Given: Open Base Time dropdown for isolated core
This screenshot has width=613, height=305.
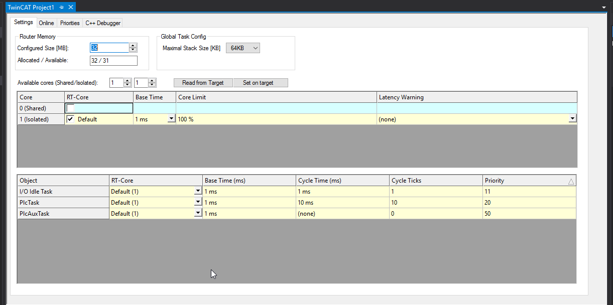Looking at the screenshot, I should pos(171,119).
